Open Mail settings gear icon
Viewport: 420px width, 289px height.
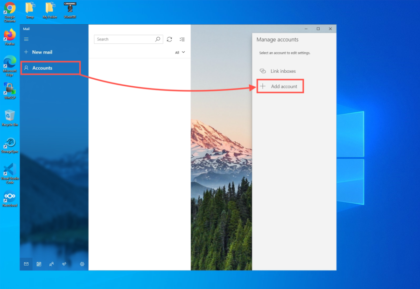[x=82, y=264]
